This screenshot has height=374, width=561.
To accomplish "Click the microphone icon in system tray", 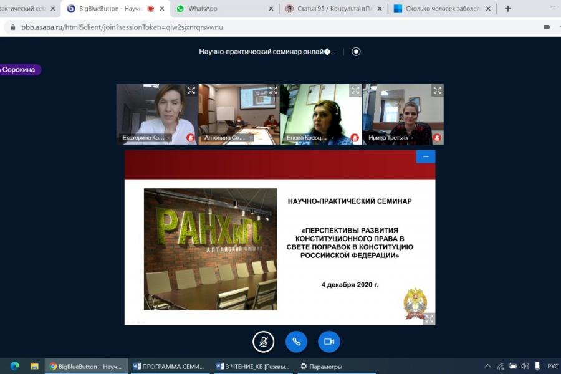I will pyautogui.click(x=537, y=366).
